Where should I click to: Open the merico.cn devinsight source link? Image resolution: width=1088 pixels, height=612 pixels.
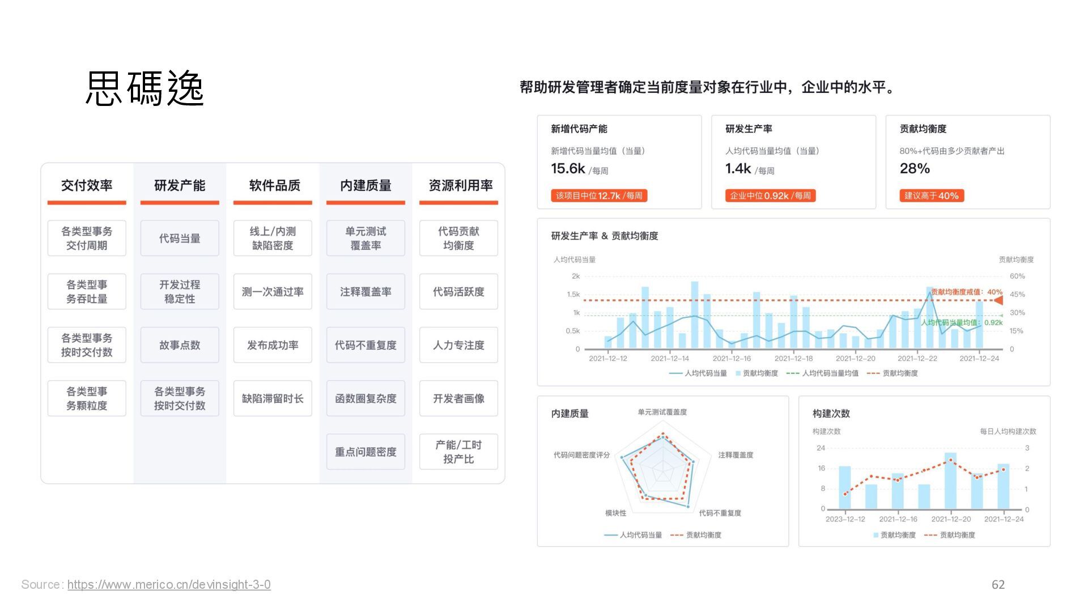[169, 584]
